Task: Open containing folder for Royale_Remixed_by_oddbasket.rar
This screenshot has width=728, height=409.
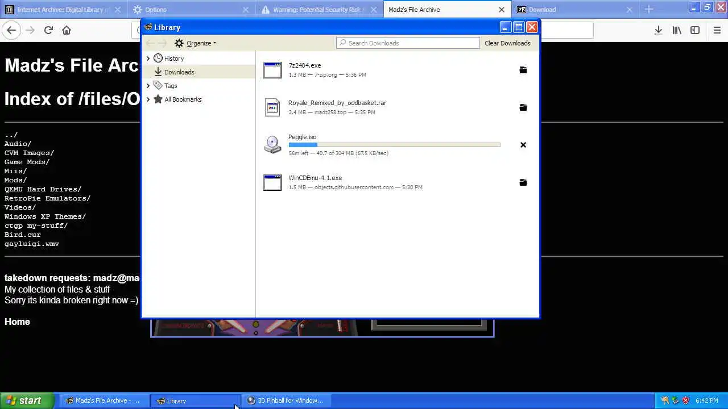Action: [523, 107]
